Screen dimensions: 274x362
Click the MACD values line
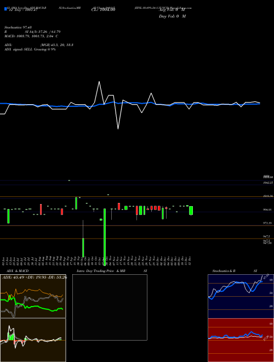click(x=31, y=36)
